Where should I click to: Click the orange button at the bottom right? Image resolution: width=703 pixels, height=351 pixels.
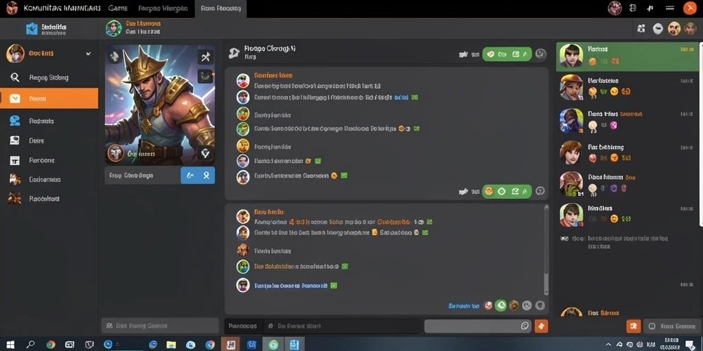coord(634,326)
